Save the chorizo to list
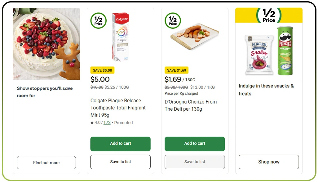Viewport: 318px width, 182px height. [195, 162]
